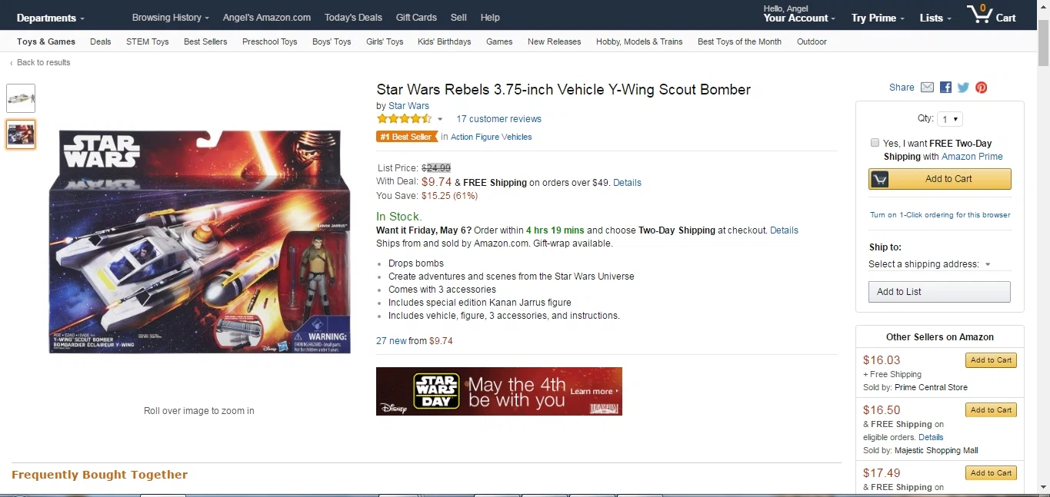Open FREE Shipping Details link
The height and width of the screenshot is (497, 1050).
[627, 183]
